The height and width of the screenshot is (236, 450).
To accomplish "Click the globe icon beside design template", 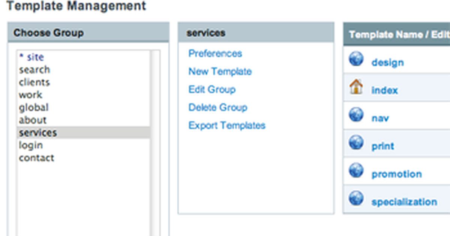I will pos(355,59).
